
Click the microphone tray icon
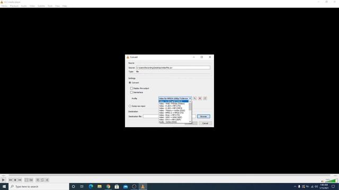[x=299, y=186]
